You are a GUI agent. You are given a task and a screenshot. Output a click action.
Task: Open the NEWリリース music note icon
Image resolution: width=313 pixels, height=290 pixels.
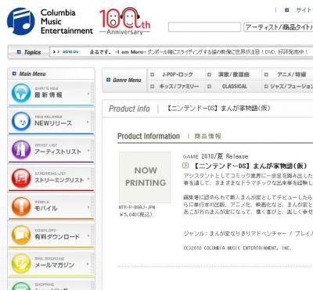click(21, 121)
